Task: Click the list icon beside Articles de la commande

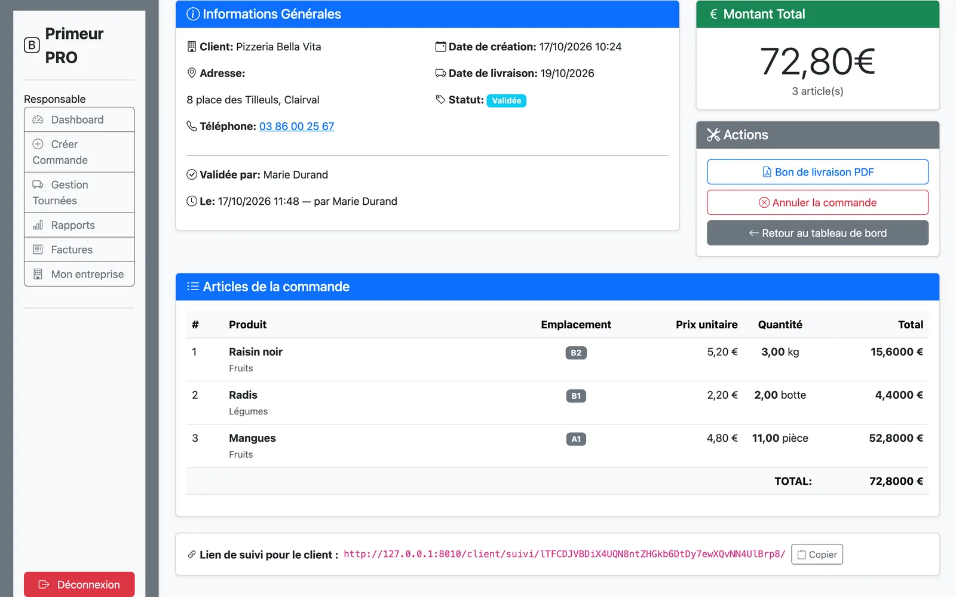Action: click(193, 286)
